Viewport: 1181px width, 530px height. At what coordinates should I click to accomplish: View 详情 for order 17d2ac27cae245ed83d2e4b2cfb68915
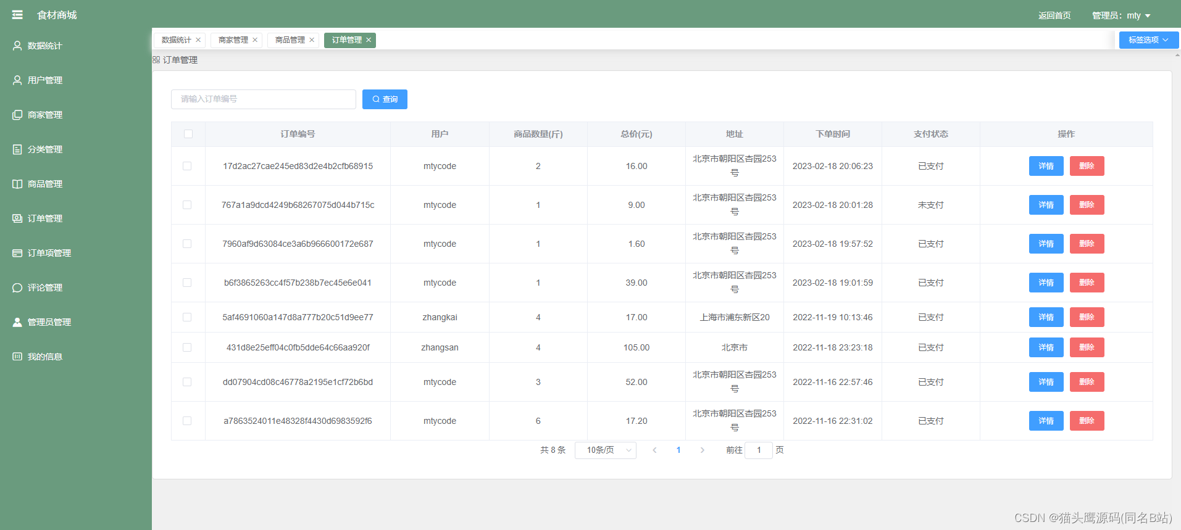pyautogui.click(x=1046, y=166)
